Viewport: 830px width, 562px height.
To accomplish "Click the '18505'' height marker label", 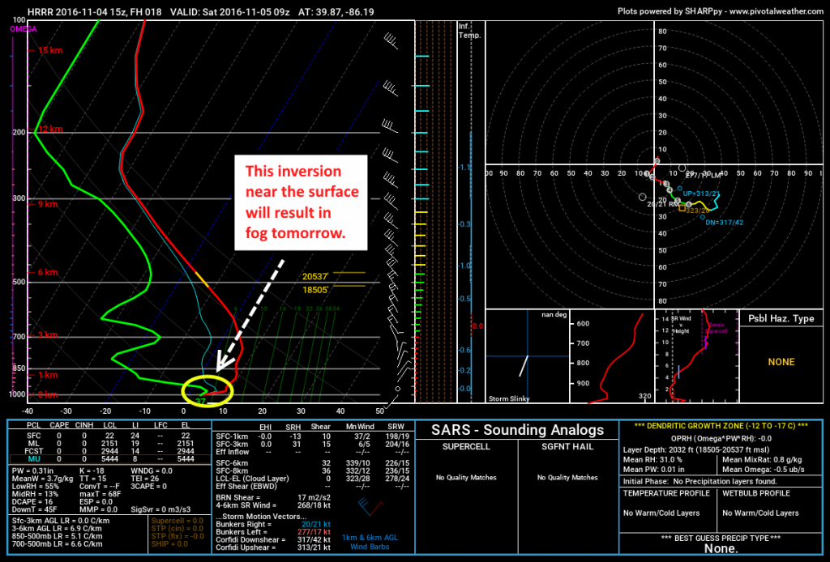I will pos(315,290).
